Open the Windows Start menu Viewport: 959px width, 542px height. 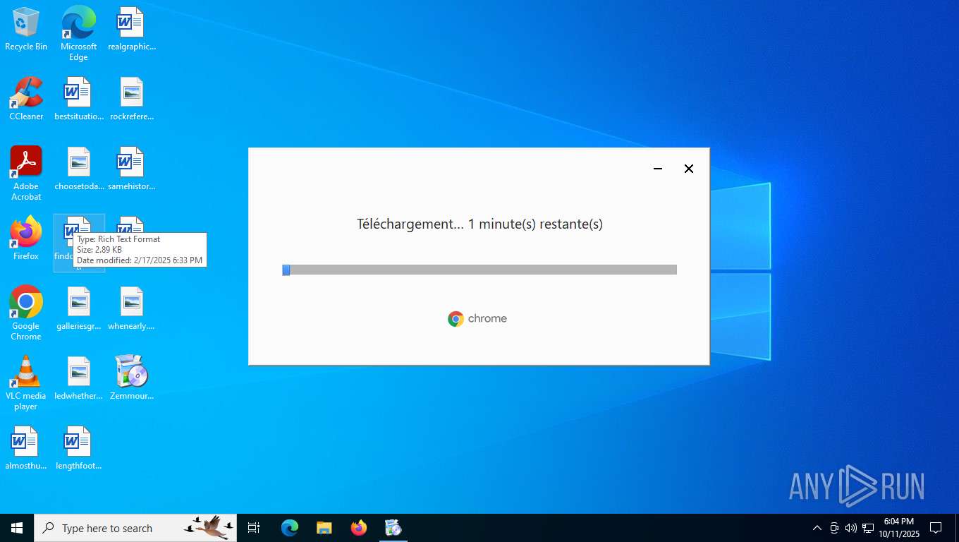point(17,528)
